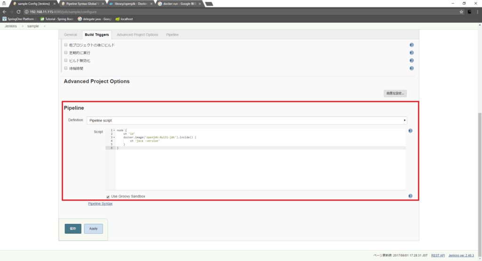Switch to the General tab
The image size is (482, 261).
(x=70, y=35)
